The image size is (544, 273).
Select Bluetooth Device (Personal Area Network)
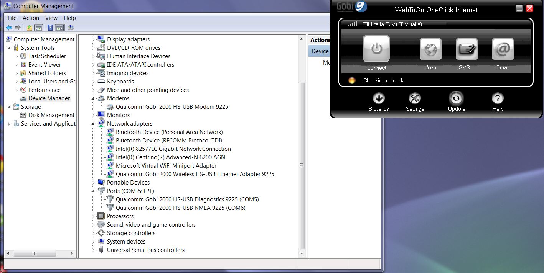pyautogui.click(x=169, y=132)
